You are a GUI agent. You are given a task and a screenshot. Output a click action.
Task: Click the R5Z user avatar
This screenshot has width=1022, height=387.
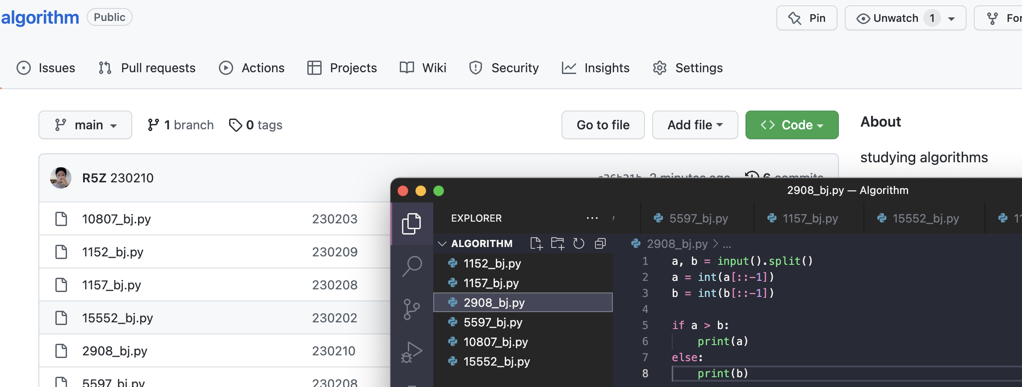point(61,178)
